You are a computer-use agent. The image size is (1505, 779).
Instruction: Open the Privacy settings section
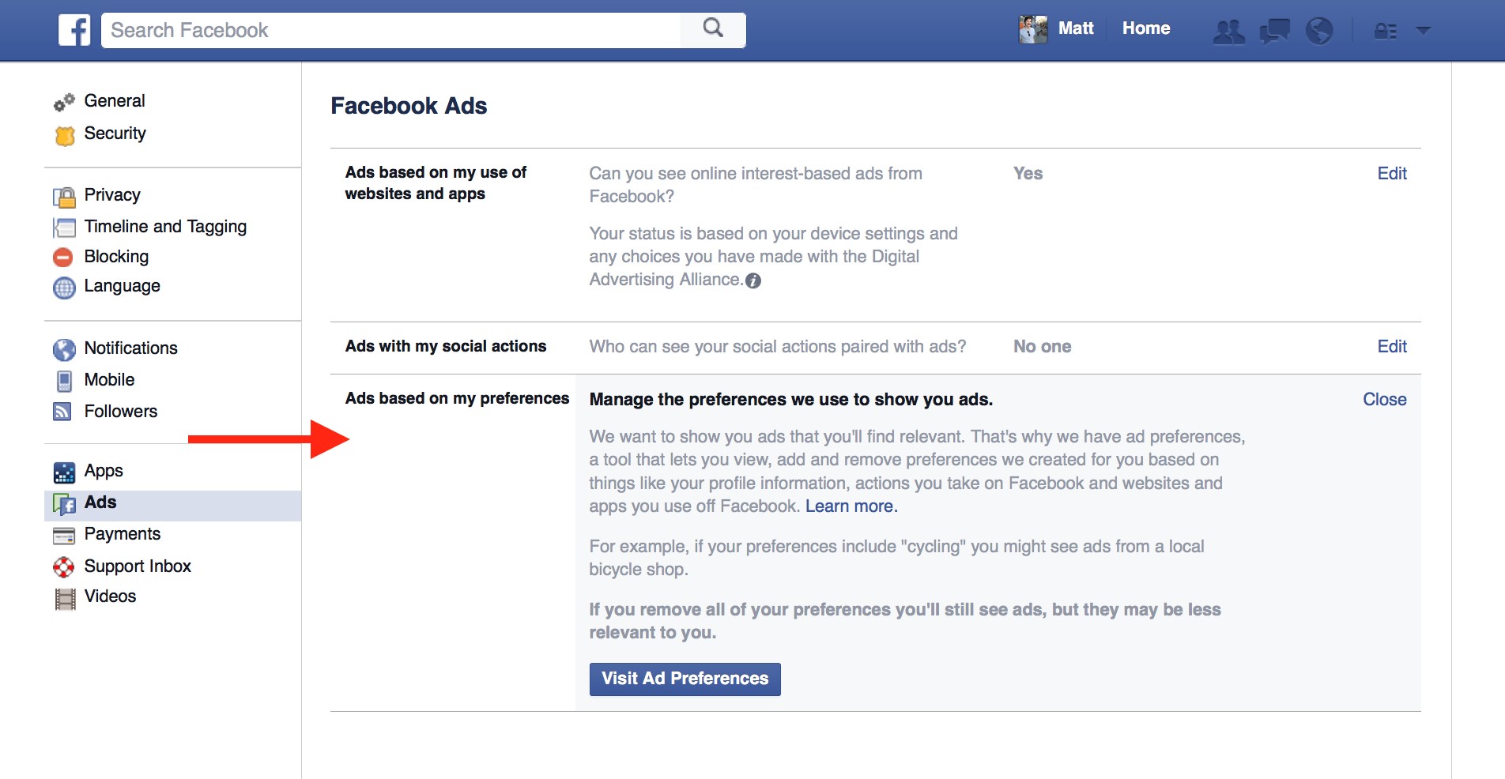(112, 195)
